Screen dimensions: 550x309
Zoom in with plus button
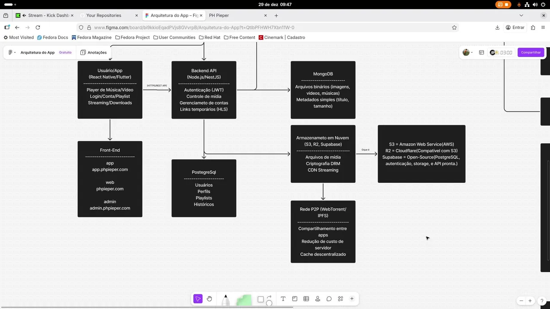pyautogui.click(x=530, y=301)
